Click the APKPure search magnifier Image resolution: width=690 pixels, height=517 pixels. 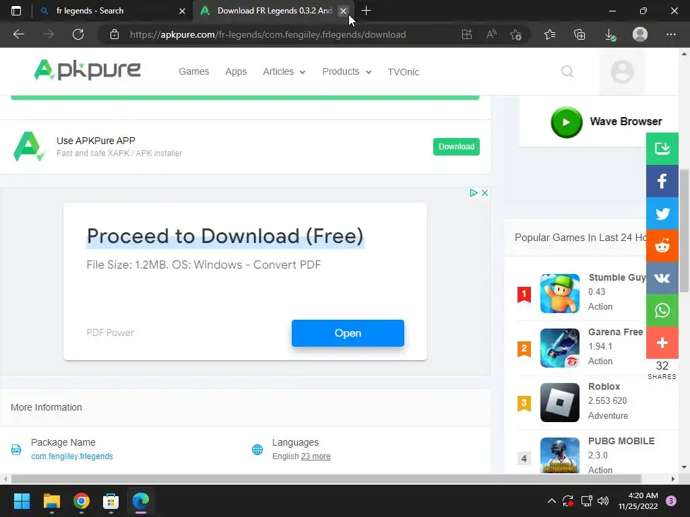[x=567, y=71]
